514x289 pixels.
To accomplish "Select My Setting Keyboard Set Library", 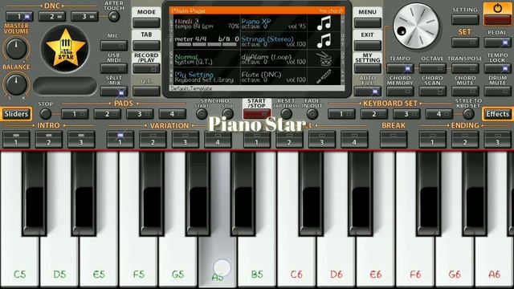I will [x=206, y=77].
